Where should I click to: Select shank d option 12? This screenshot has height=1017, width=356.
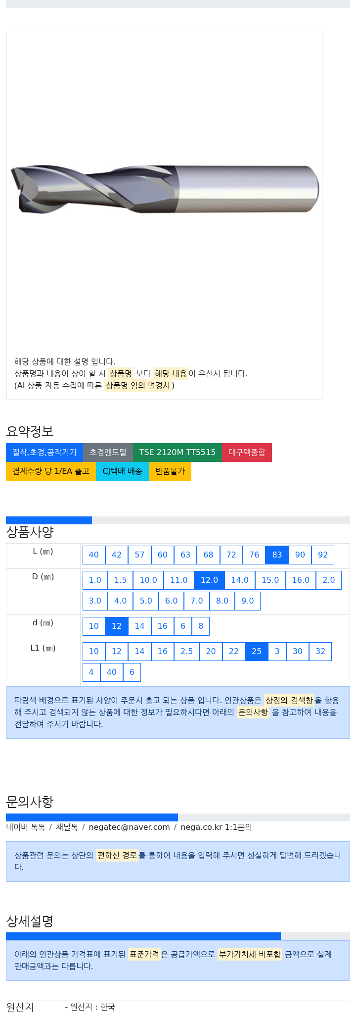point(117,626)
